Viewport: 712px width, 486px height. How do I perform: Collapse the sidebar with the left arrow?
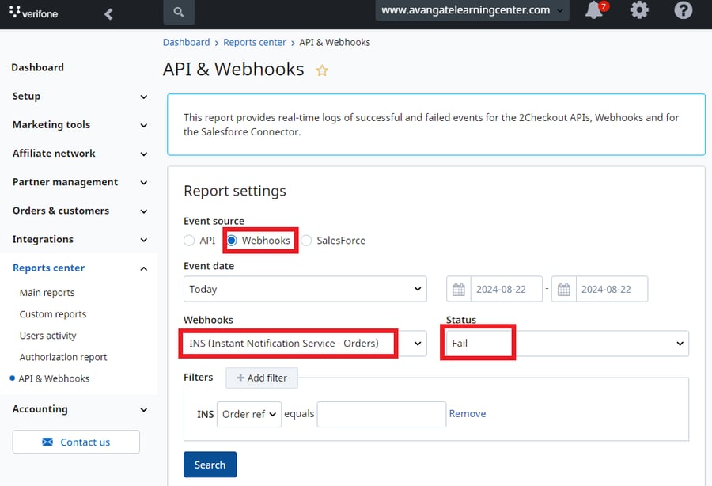point(108,14)
